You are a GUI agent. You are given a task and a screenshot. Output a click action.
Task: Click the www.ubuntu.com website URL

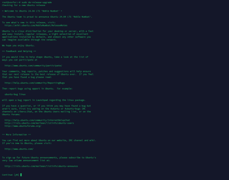[x=19, y=149]
